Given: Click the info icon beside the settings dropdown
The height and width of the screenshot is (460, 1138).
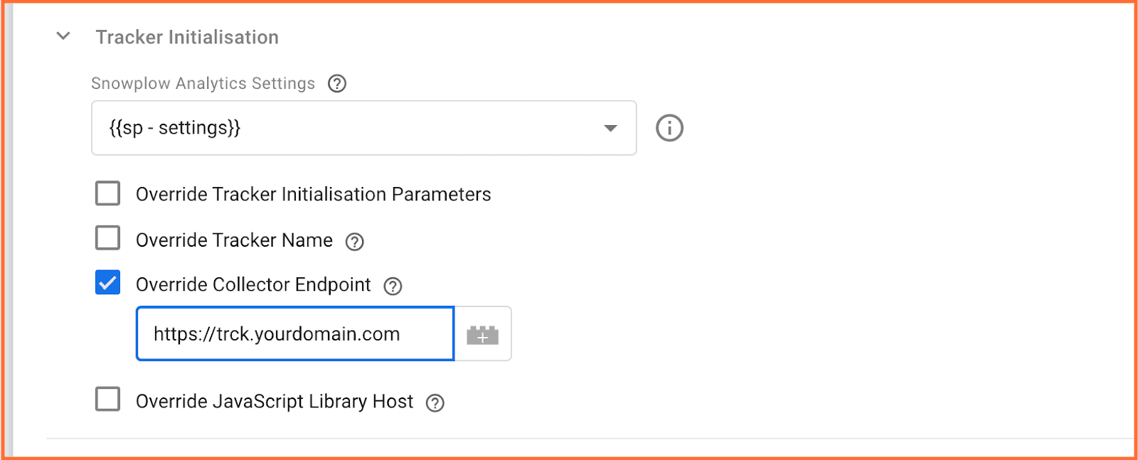Looking at the screenshot, I should pos(669,128).
